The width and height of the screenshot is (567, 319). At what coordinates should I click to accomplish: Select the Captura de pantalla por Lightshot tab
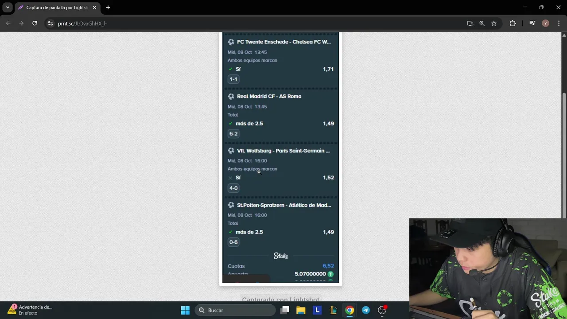point(56,8)
